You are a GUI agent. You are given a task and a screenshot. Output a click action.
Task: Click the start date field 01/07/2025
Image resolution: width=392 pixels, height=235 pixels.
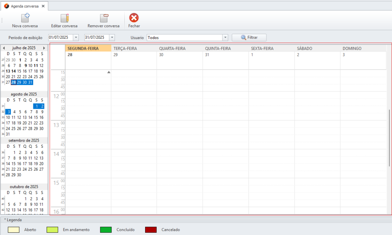tap(60, 38)
